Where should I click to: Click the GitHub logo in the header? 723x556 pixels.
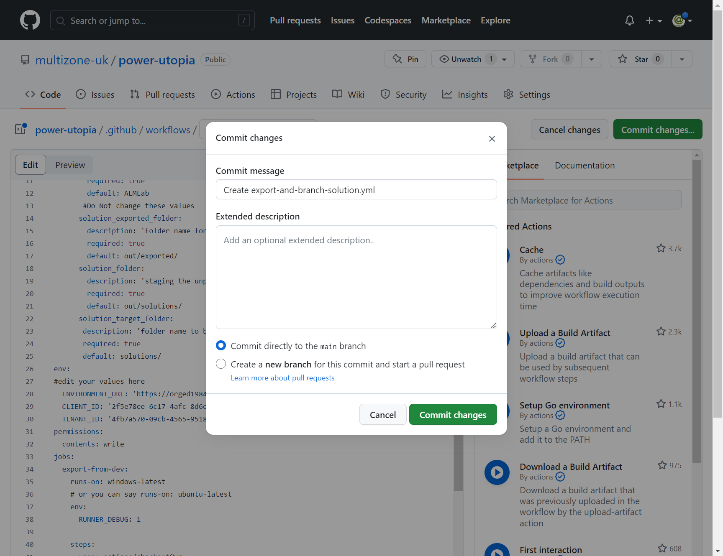tap(30, 20)
